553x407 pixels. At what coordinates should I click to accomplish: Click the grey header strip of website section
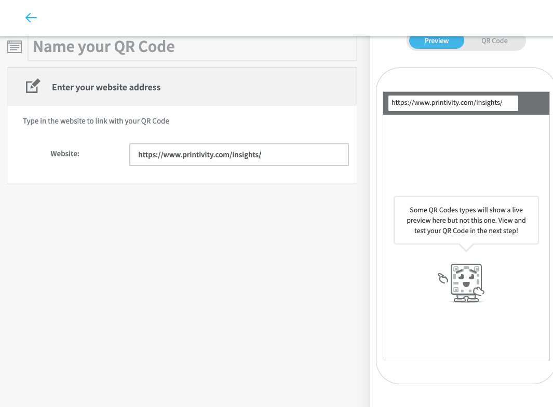[182, 87]
